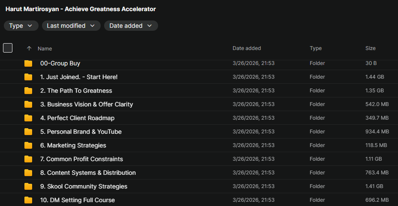Click folder icon for Business Vision & Offer Clarity
Image resolution: width=398 pixels, height=206 pixels.
tap(28, 104)
